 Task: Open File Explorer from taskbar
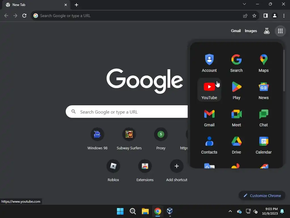(145, 211)
